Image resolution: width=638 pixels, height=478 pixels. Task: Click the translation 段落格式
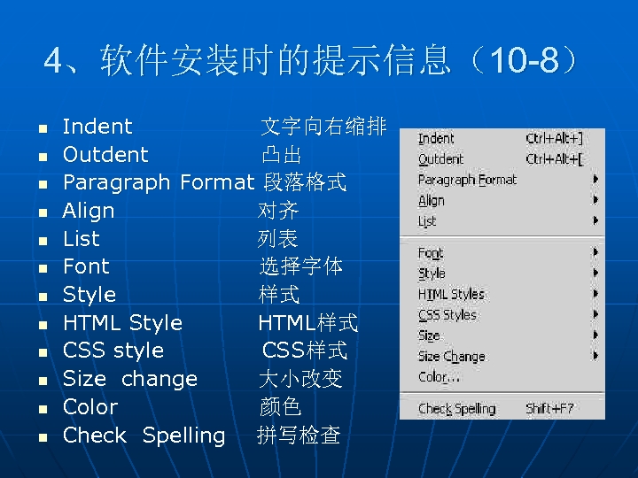click(305, 182)
